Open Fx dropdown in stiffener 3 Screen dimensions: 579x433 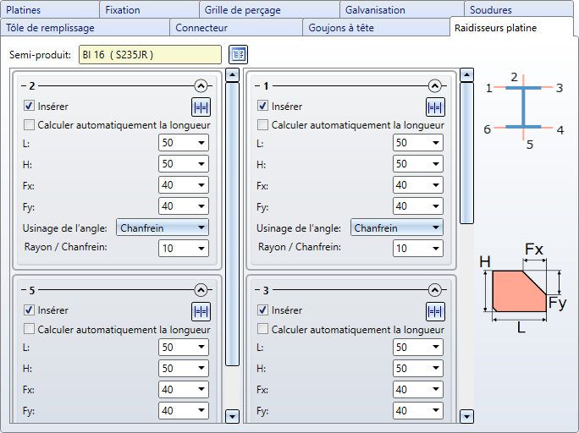pyautogui.click(x=418, y=390)
